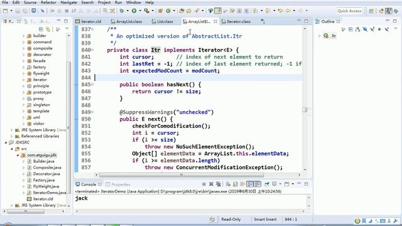Click the New Java Class green icon

[x=168, y=11]
